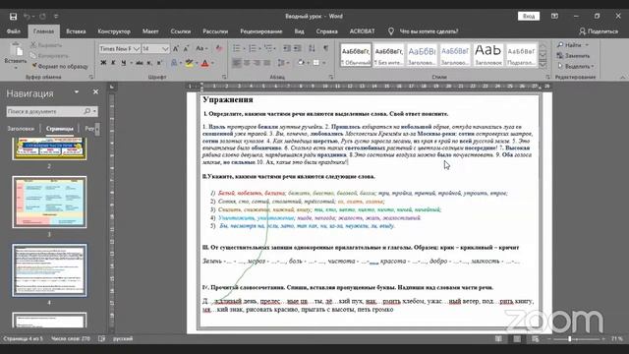Open Заголовки tab in navigation pane

point(21,129)
